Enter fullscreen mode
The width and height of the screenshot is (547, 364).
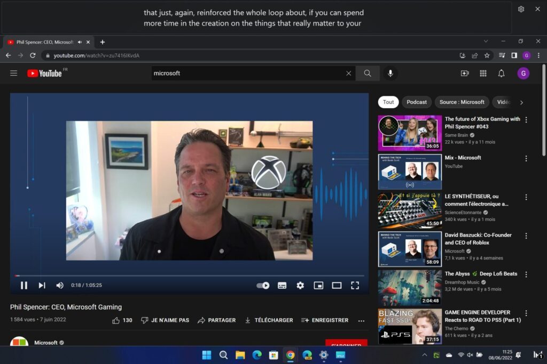coord(355,285)
